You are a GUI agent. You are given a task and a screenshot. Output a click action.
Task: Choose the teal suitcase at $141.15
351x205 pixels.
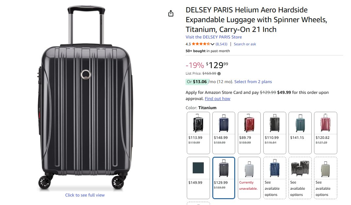pos(300,133)
